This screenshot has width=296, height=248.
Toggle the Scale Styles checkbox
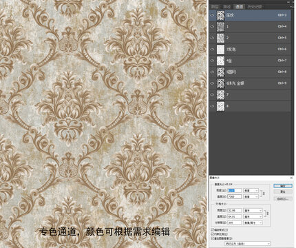pyautogui.click(x=213, y=229)
